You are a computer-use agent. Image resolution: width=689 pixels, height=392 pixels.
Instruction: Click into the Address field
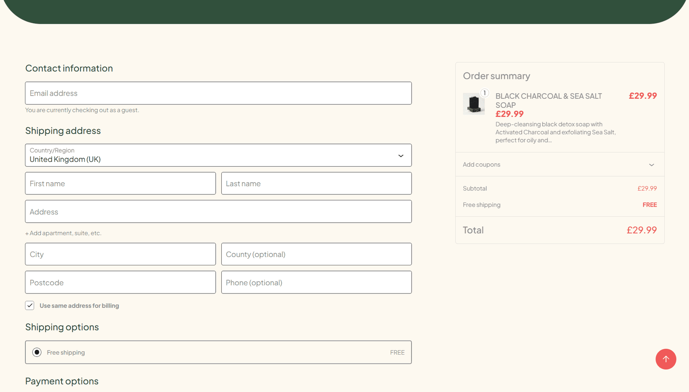pos(218,212)
